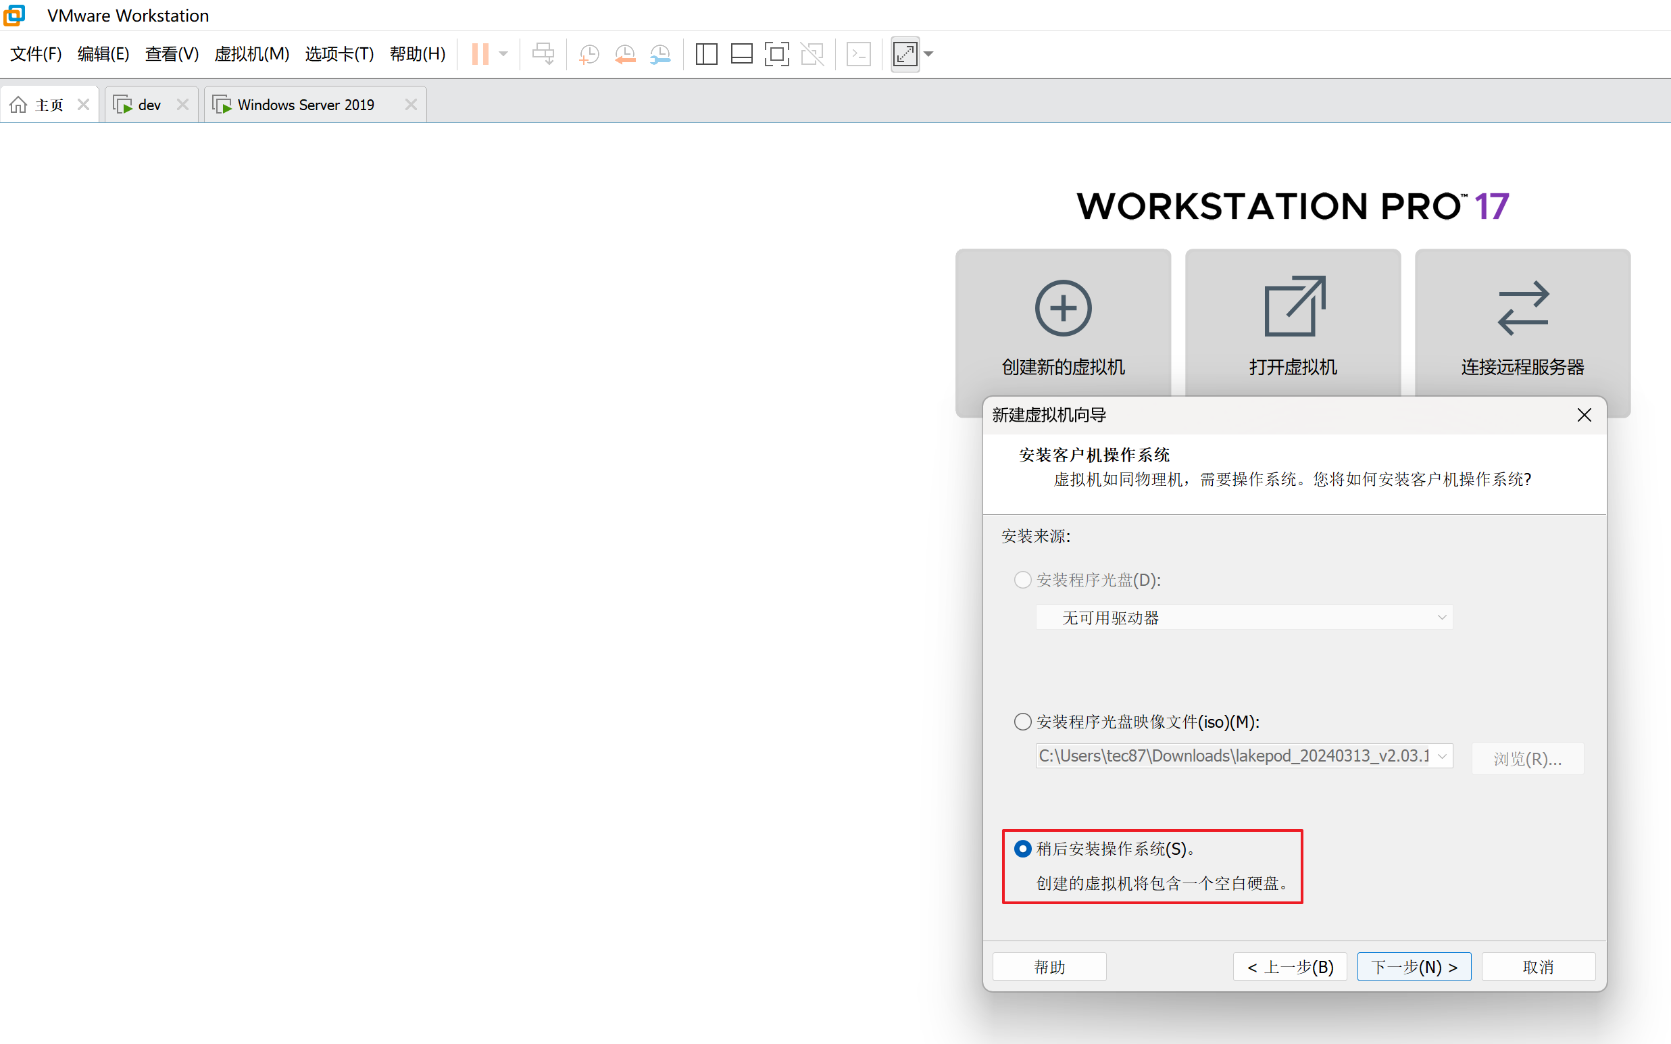Revert to snapshot using the clock-arrow icon
Screen dimensions: 1671x1044
click(625, 54)
